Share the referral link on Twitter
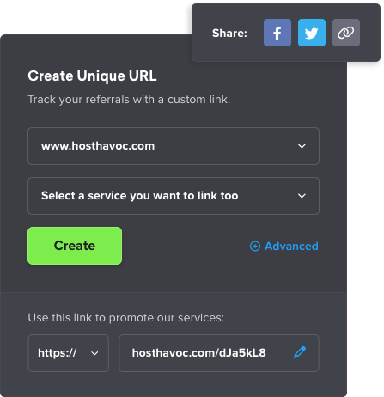Image resolution: width=384 pixels, height=397 pixels. (312, 33)
